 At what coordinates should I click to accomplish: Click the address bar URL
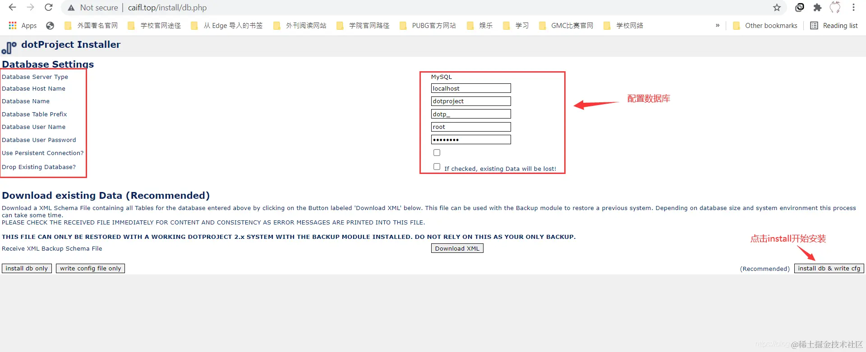click(x=167, y=8)
